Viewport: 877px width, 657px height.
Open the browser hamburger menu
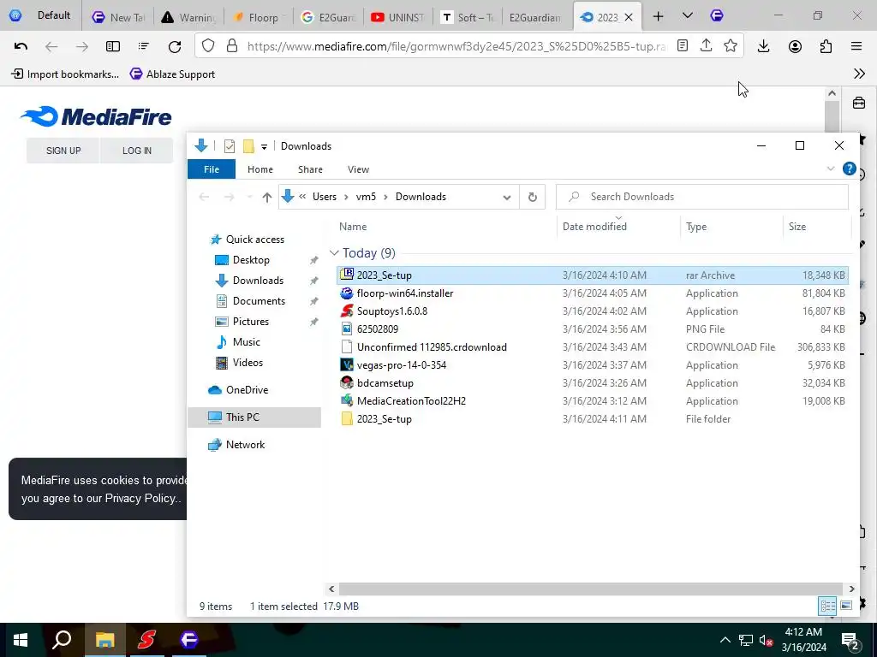coord(856,46)
